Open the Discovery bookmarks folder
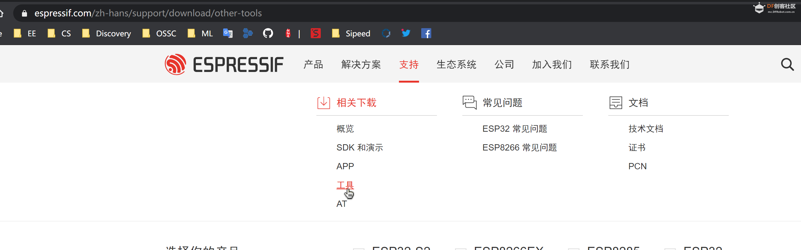The width and height of the screenshot is (801, 250). pyautogui.click(x=106, y=33)
